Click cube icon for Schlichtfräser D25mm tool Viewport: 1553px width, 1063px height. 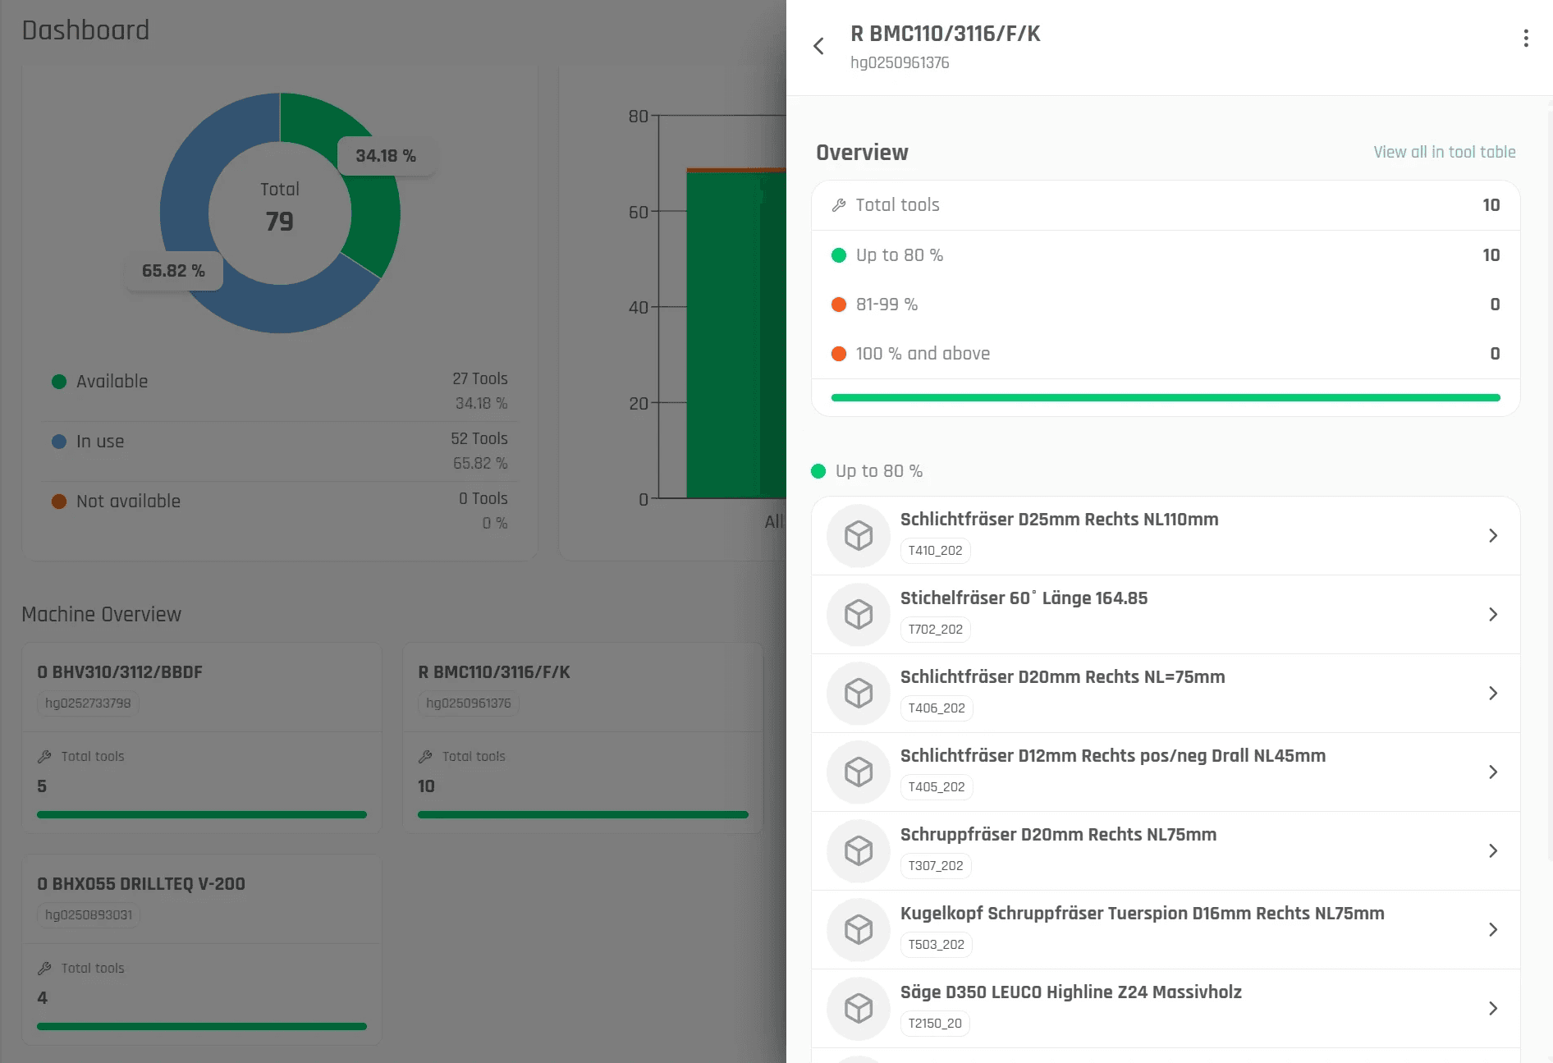859,535
